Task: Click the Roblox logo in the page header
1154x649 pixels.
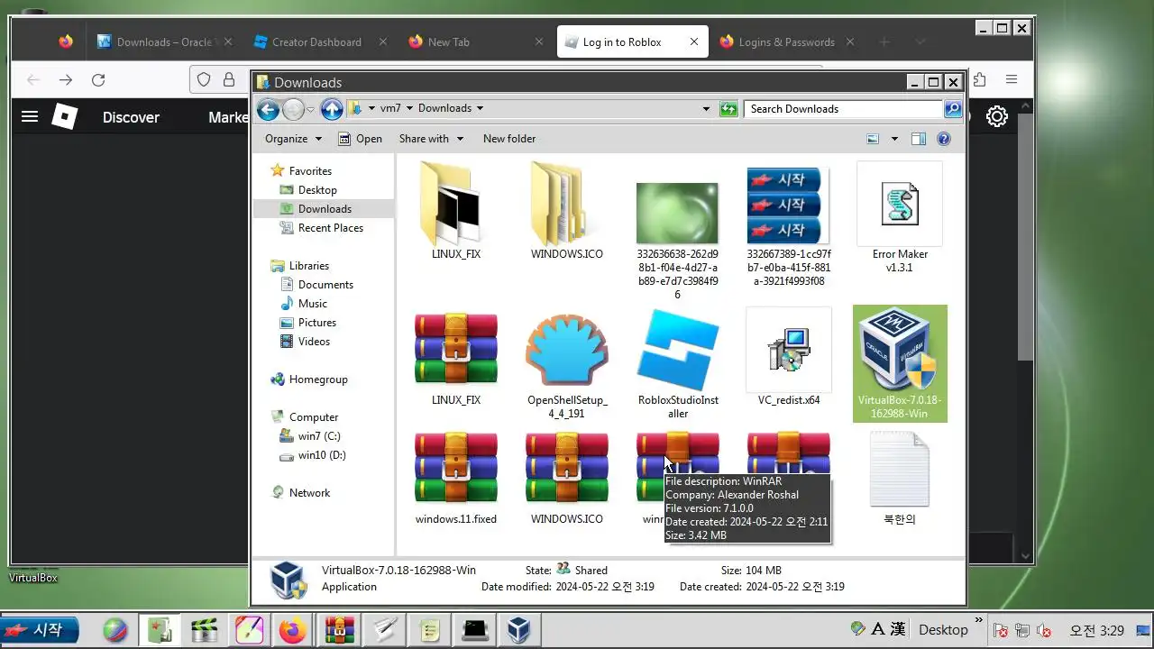Action: click(65, 117)
